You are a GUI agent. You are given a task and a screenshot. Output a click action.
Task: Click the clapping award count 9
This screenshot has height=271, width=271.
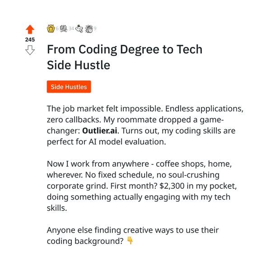coord(95,29)
